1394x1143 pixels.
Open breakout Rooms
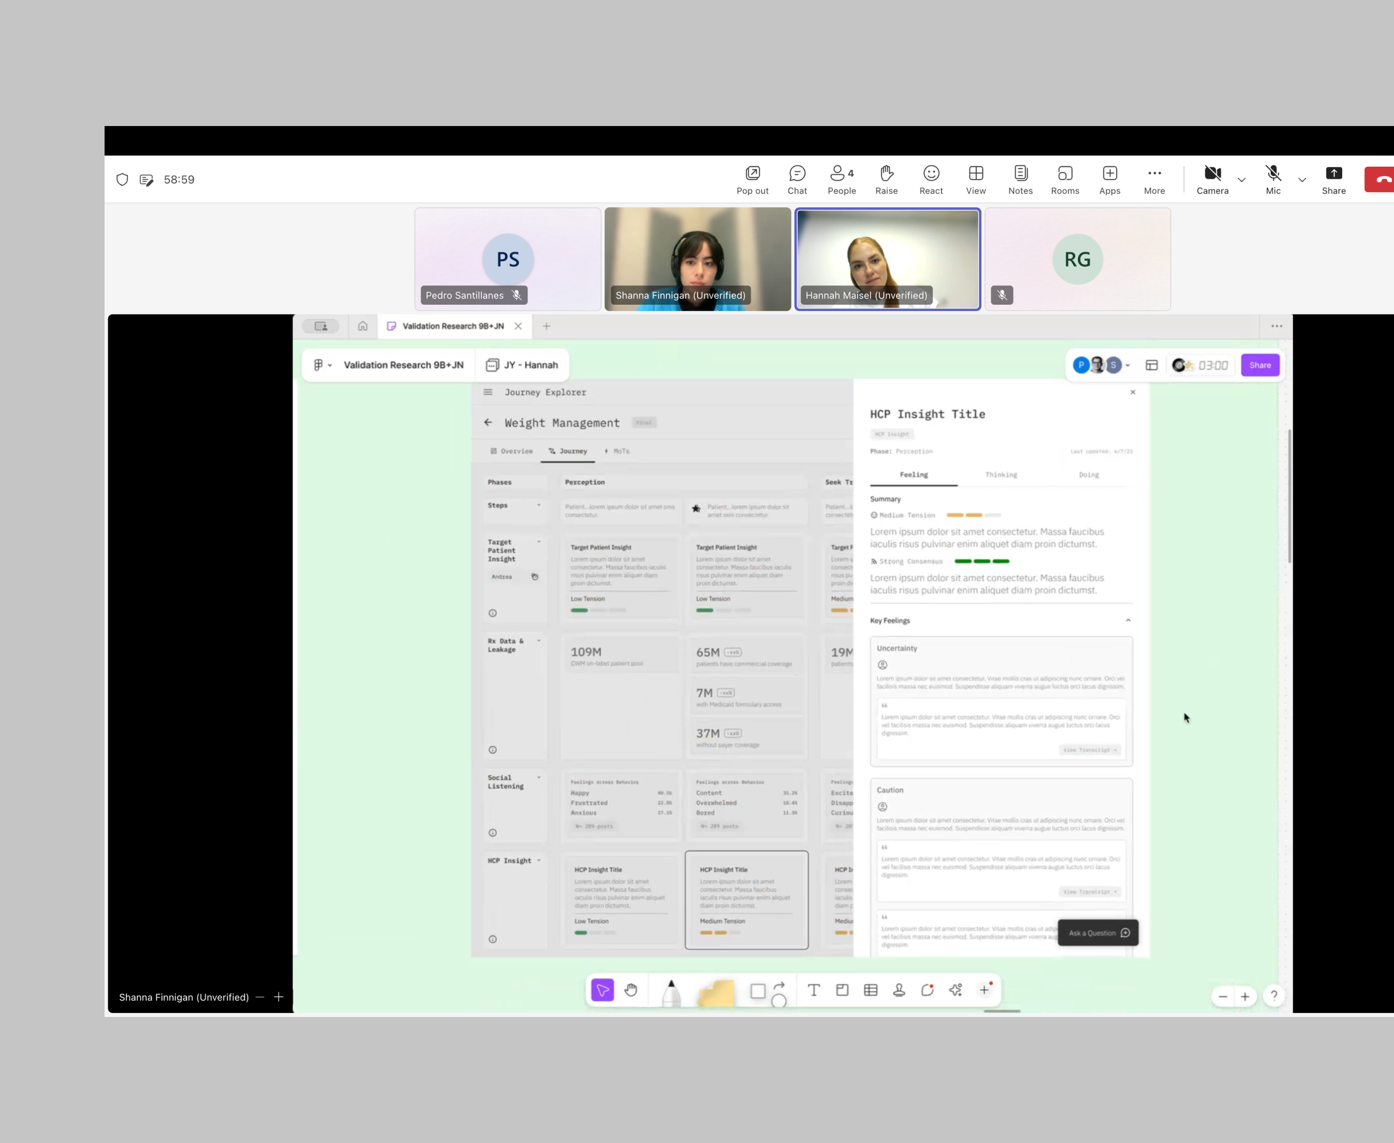pos(1064,180)
